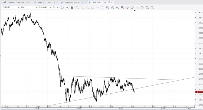Viewport: 203px width, 110px height.
Task: Switch to XAU/USD, 4 Hours tab
Action: (x=73, y=2)
